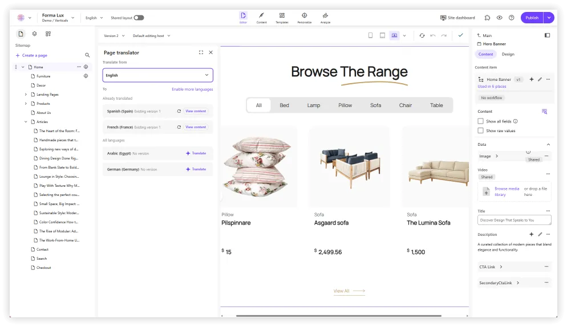Click View All link below products

(349, 291)
